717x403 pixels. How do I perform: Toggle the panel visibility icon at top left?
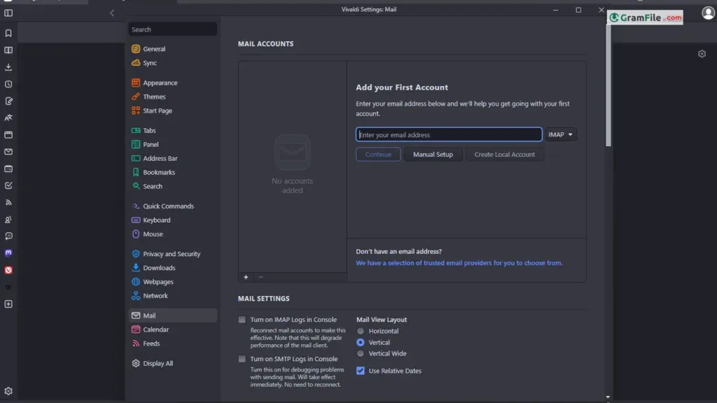coord(8,13)
